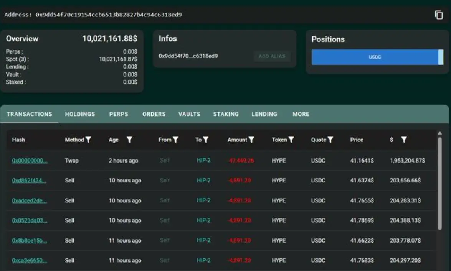Viewport: 451px width, 271px height.
Task: Open the More tab
Action: click(x=301, y=114)
